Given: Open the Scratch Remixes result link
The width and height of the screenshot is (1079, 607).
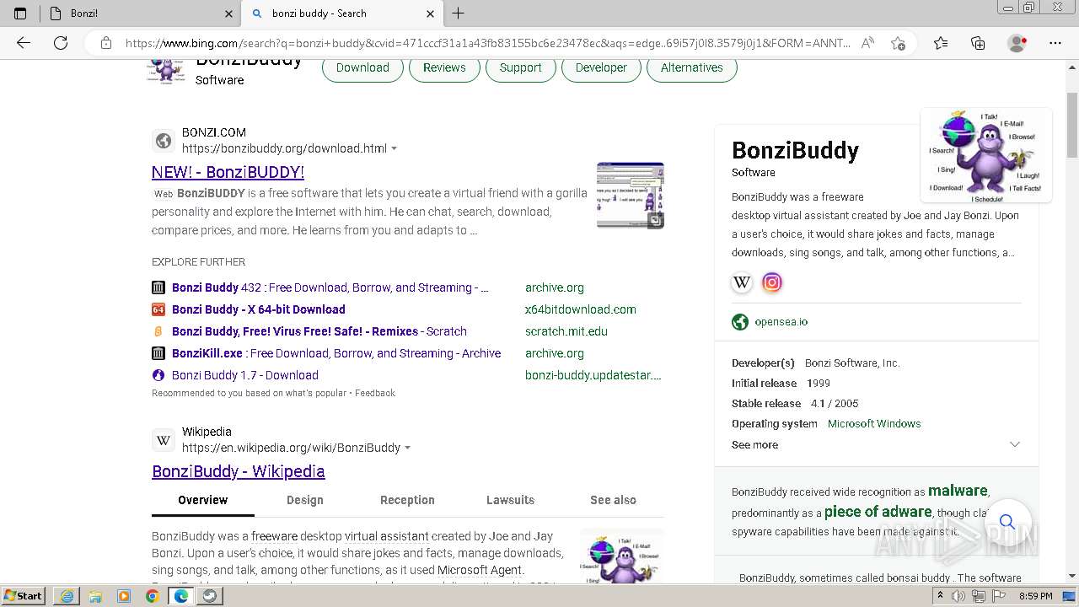Looking at the screenshot, I should pyautogui.click(x=319, y=331).
